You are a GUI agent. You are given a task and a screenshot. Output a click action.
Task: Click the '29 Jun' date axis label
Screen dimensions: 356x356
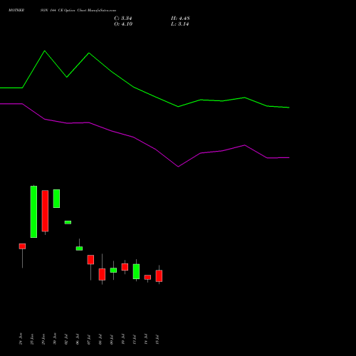pyautogui.click(x=43, y=339)
